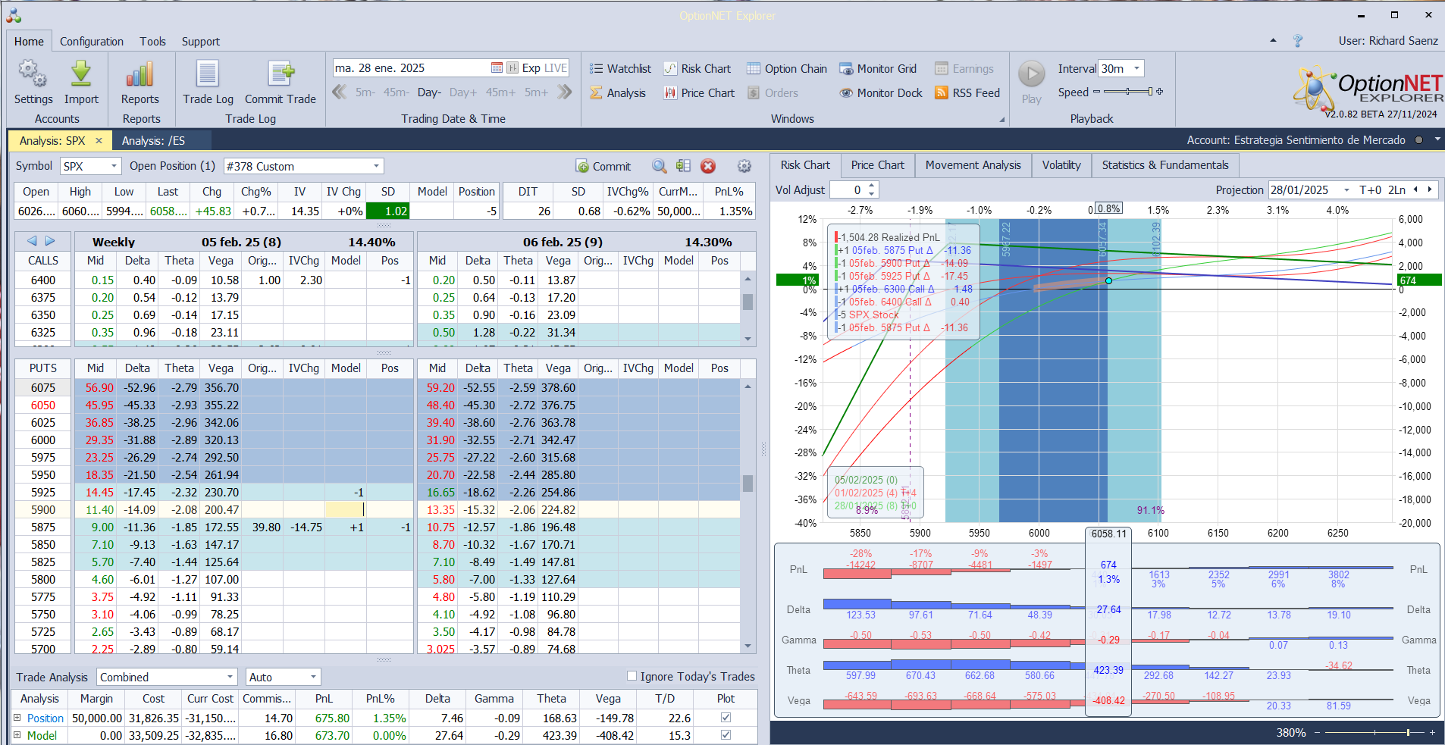Click the T+0 projection button
Viewport: 1445px width, 745px height.
pyautogui.click(x=1371, y=190)
